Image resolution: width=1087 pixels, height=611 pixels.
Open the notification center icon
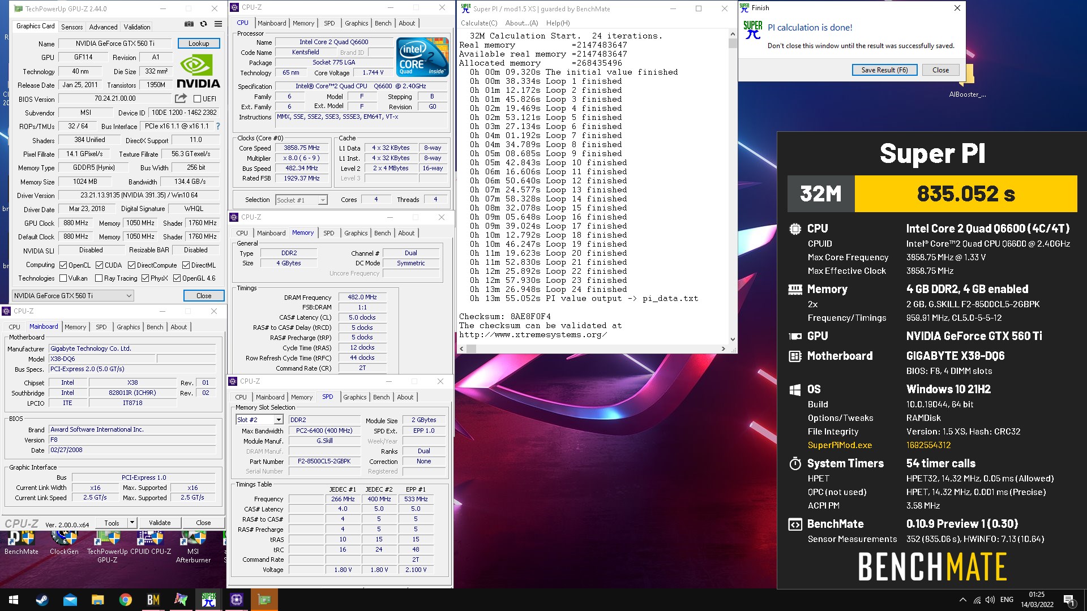click(x=1069, y=600)
